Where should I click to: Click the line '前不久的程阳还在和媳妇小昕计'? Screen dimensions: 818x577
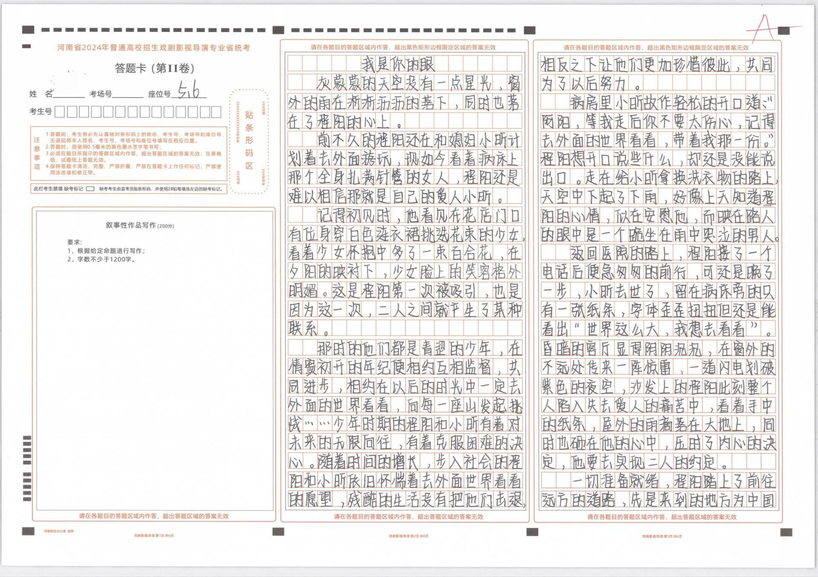[418, 140]
